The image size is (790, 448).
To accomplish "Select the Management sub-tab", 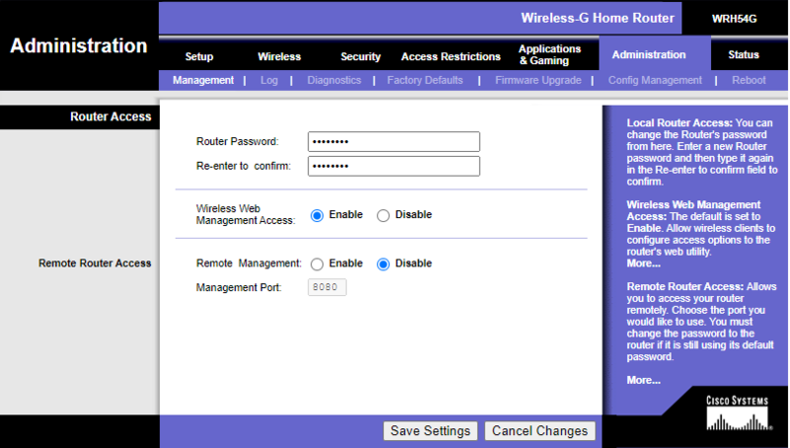I will click(203, 80).
